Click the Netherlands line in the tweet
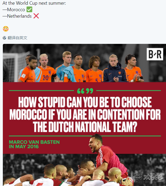 [21, 16]
